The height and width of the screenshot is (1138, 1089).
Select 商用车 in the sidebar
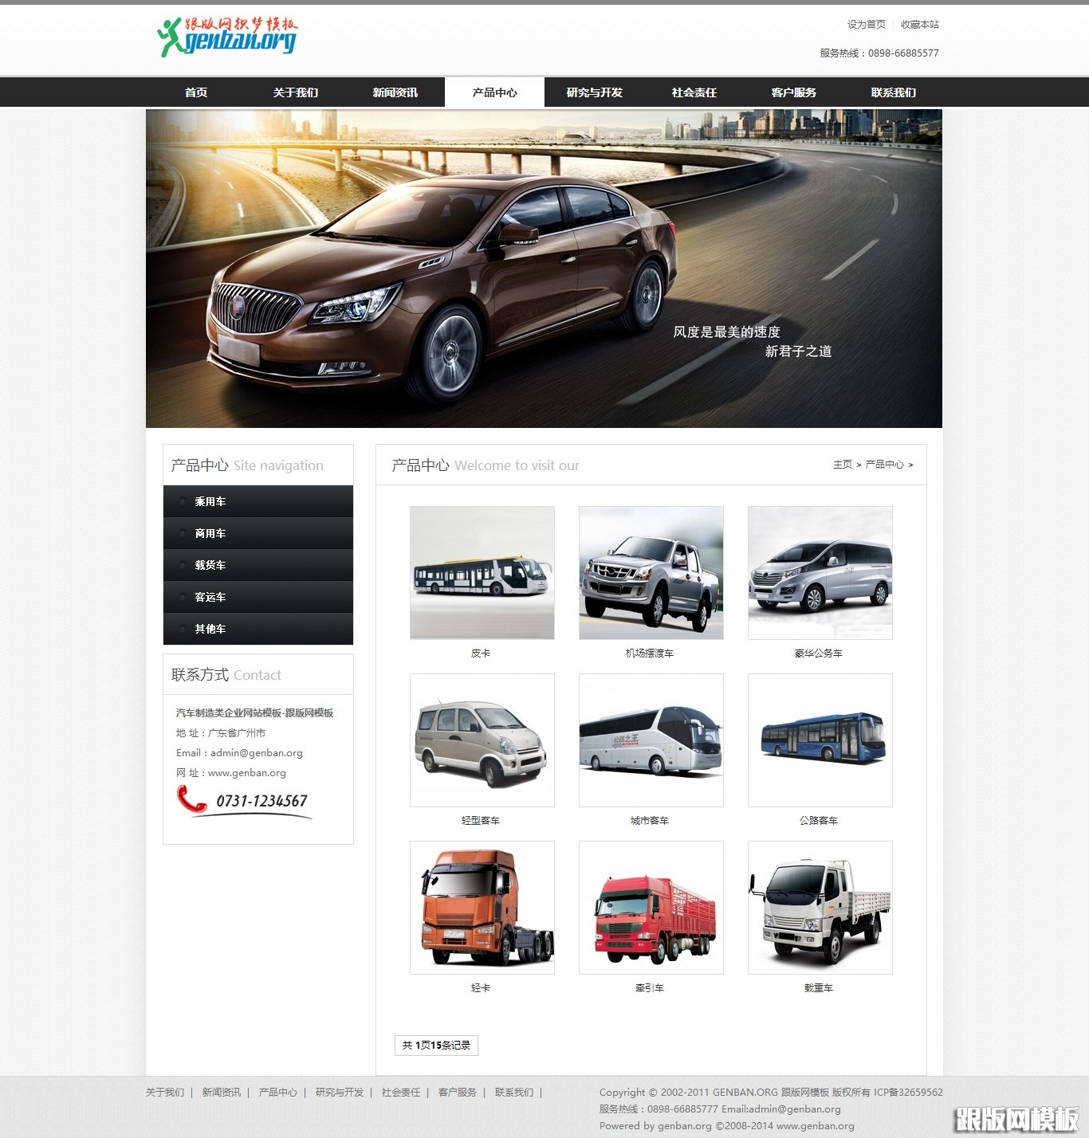click(258, 533)
